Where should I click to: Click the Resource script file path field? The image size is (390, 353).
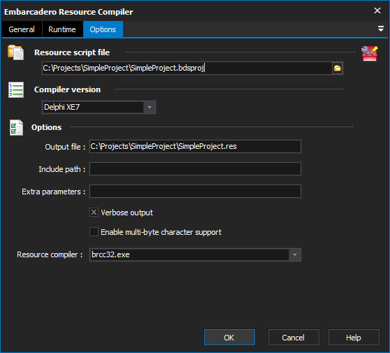pyautogui.click(x=187, y=68)
